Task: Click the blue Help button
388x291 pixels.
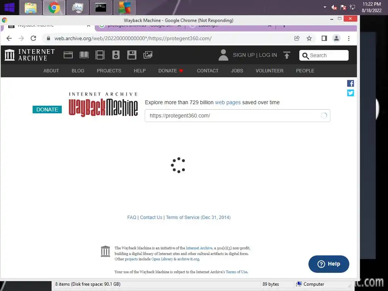Action: pos(329,264)
